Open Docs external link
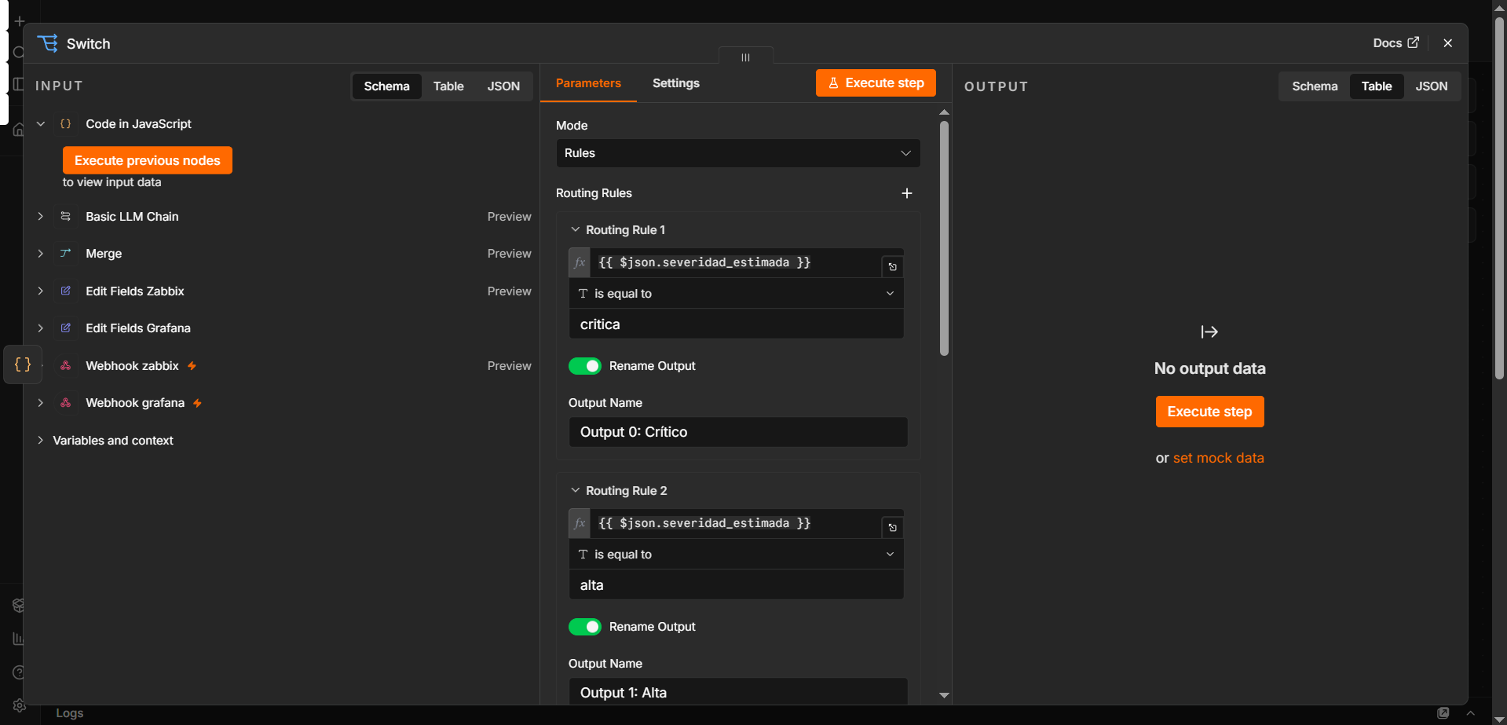Screen dimensions: 1507x725 coord(1395,43)
